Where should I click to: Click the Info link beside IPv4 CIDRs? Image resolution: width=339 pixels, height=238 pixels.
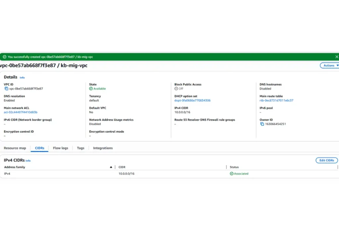[28, 161]
